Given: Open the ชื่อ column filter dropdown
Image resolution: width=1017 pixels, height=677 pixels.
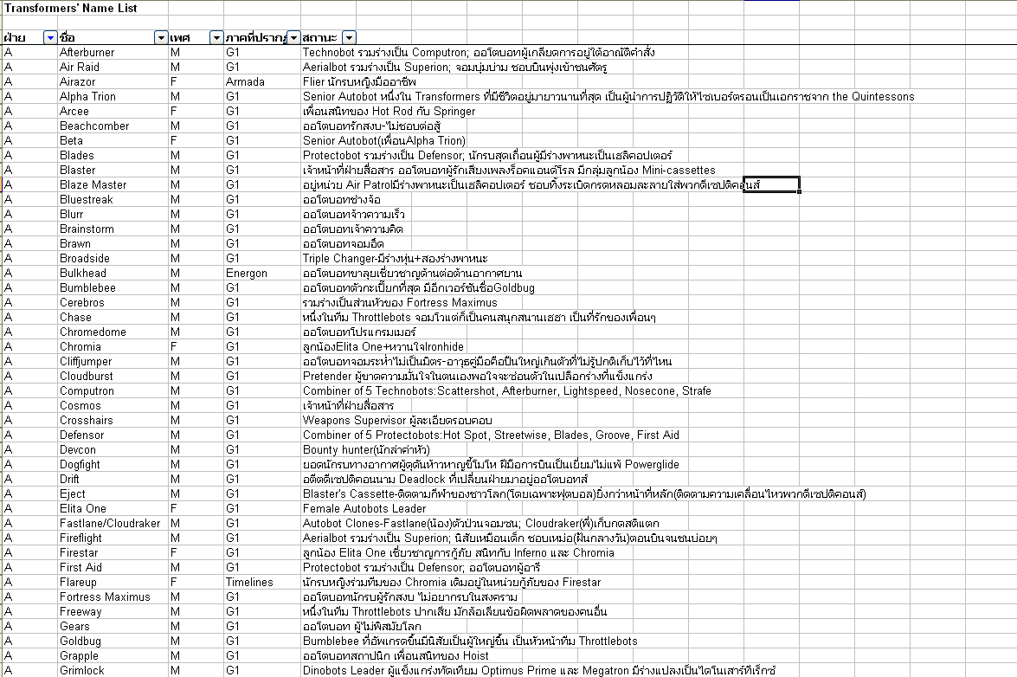Looking at the screenshot, I should tap(161, 37).
